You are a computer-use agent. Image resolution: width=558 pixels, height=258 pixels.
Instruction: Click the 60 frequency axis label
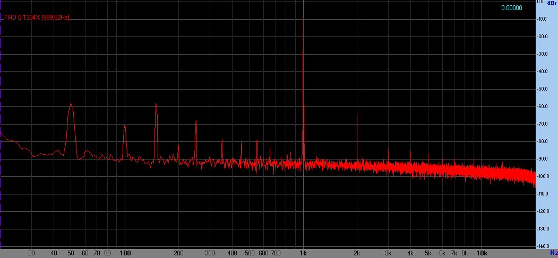tap(85, 253)
